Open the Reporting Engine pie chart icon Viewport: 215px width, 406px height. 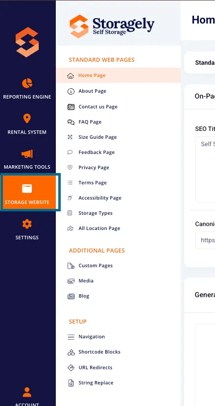[x=27, y=83]
